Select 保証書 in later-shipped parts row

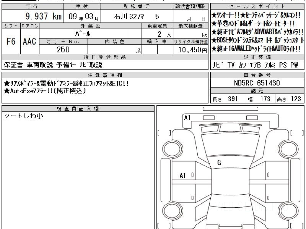[14, 65]
